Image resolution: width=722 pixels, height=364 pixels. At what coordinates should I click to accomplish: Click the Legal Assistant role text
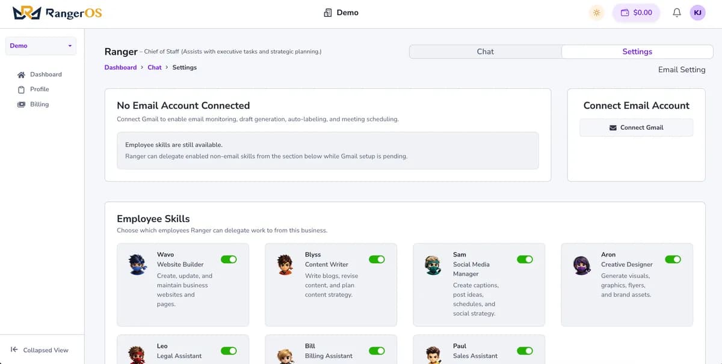pyautogui.click(x=179, y=356)
